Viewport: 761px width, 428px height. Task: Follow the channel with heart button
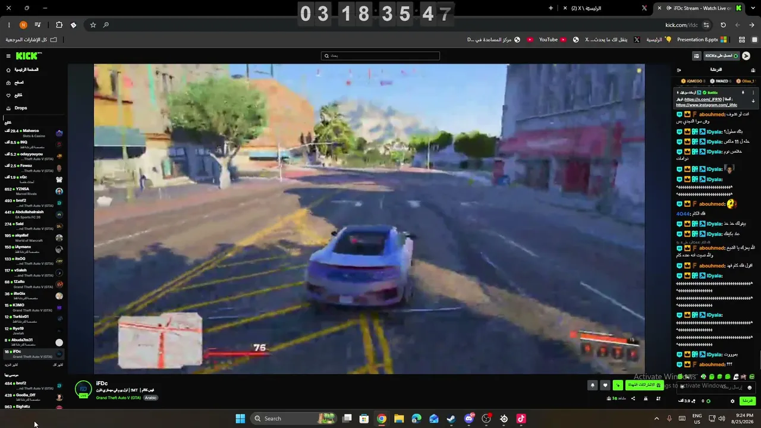click(x=605, y=385)
